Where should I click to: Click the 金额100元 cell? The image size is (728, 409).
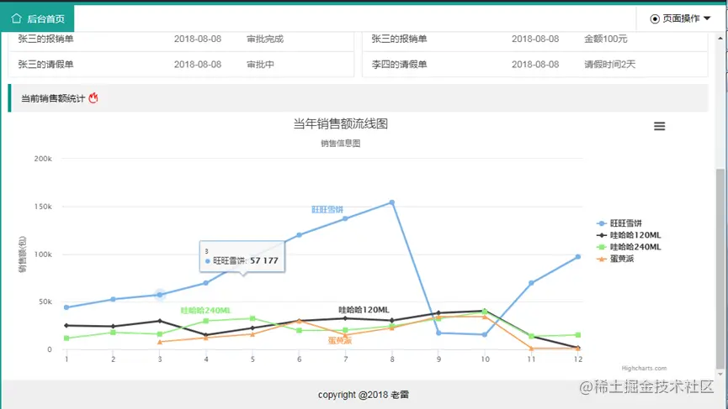click(605, 39)
